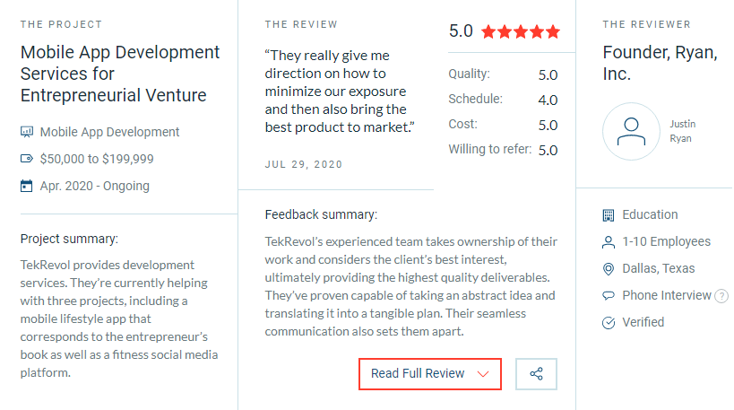Click the five-star rating display

(x=520, y=32)
